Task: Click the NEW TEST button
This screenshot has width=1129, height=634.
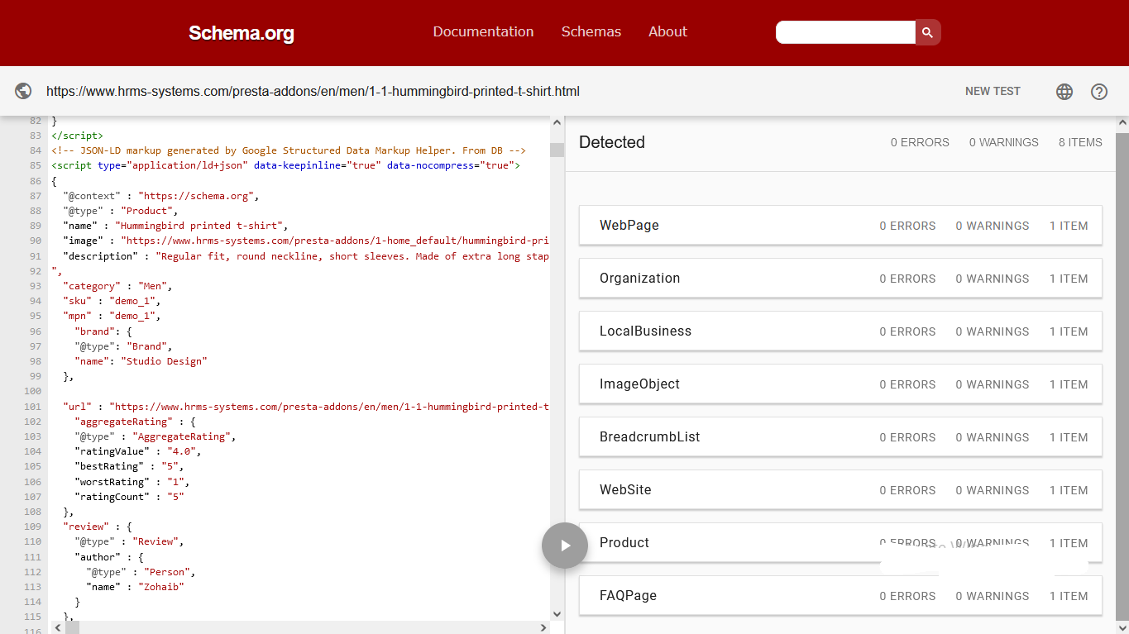Action: point(993,91)
